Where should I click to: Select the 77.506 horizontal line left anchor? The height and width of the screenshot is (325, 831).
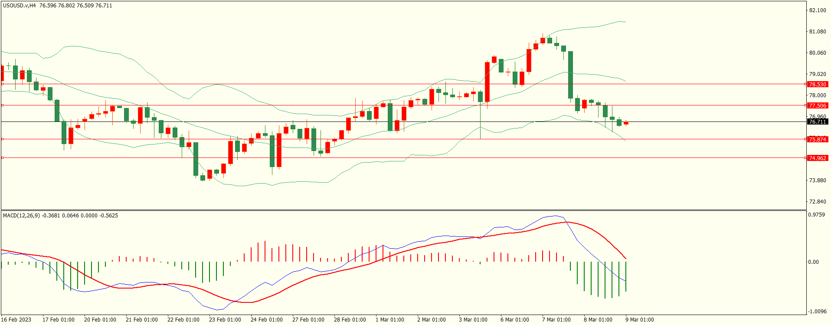[x=3, y=105]
